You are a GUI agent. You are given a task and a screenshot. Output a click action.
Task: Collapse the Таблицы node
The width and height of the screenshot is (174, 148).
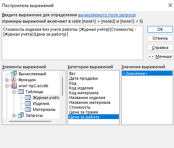(x=14, y=92)
